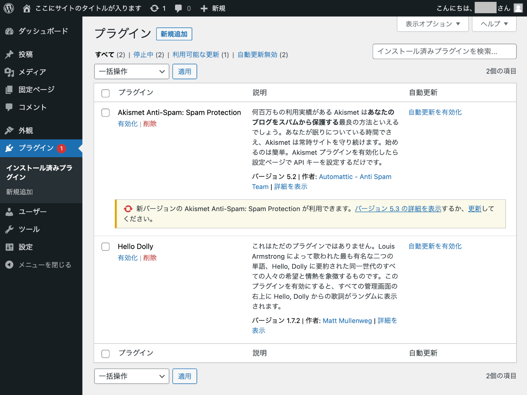Click the コメント speech bubble sidebar icon
This screenshot has height=395, width=527.
pos(9,107)
